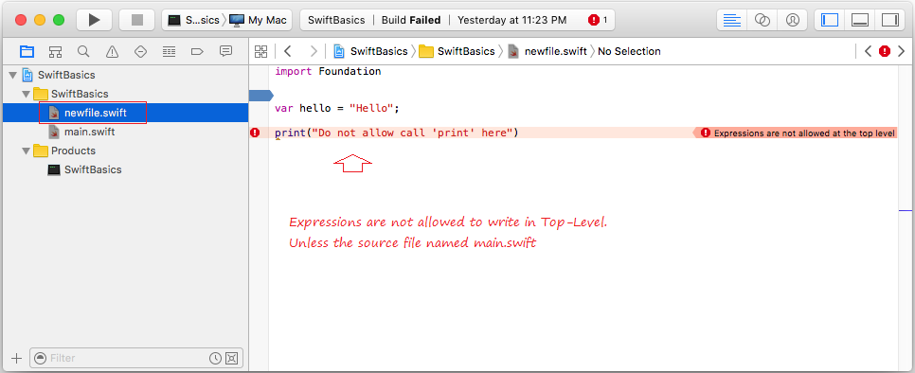This screenshot has width=915, height=373.
Task: Show only recently modified files
Action: coord(216,358)
